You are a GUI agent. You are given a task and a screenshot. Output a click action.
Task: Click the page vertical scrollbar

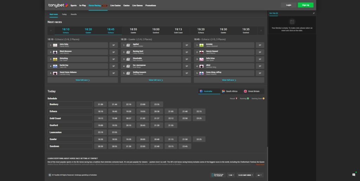(x=268, y=163)
